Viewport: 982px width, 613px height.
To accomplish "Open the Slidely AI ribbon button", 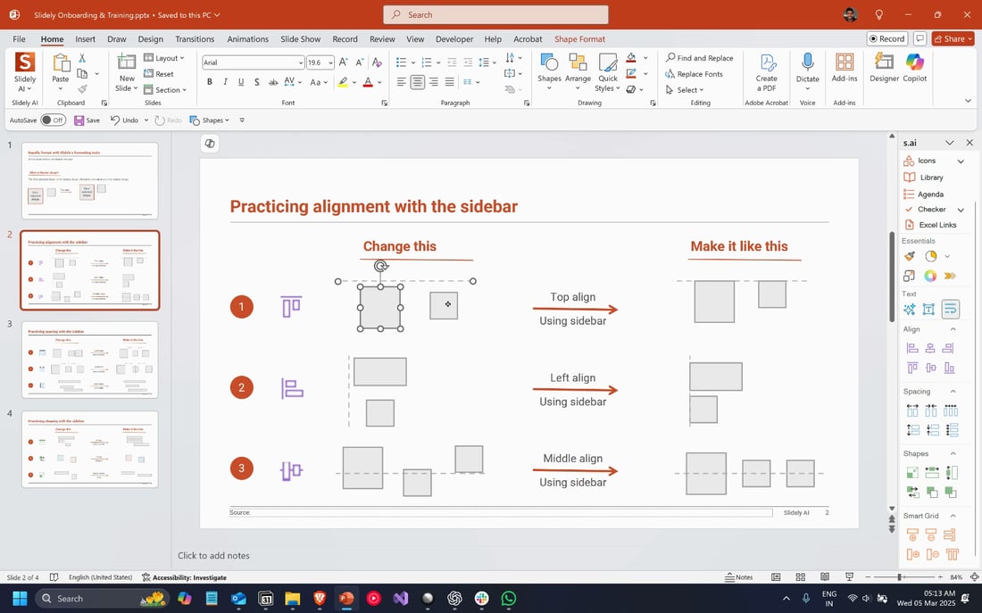I will coord(25,72).
